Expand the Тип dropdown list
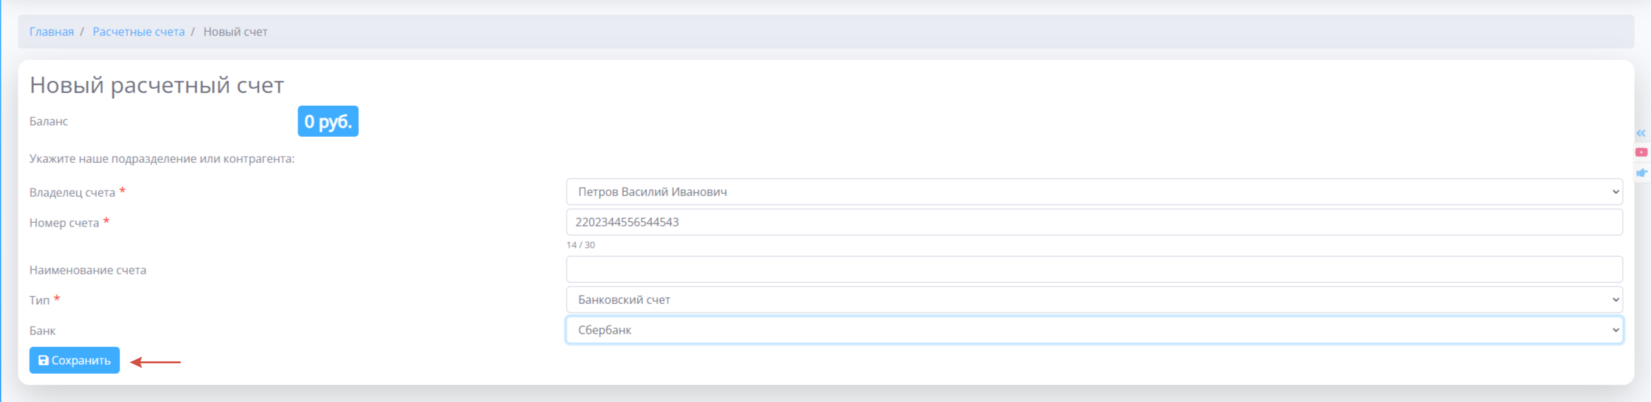 (1094, 300)
